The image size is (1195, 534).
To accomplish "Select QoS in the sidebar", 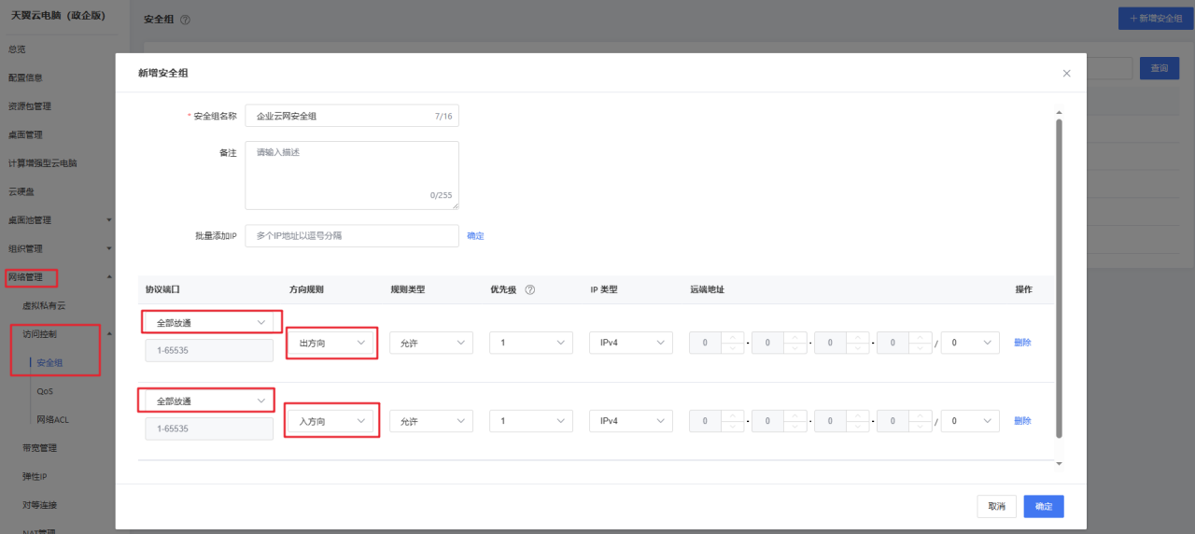I will [45, 391].
